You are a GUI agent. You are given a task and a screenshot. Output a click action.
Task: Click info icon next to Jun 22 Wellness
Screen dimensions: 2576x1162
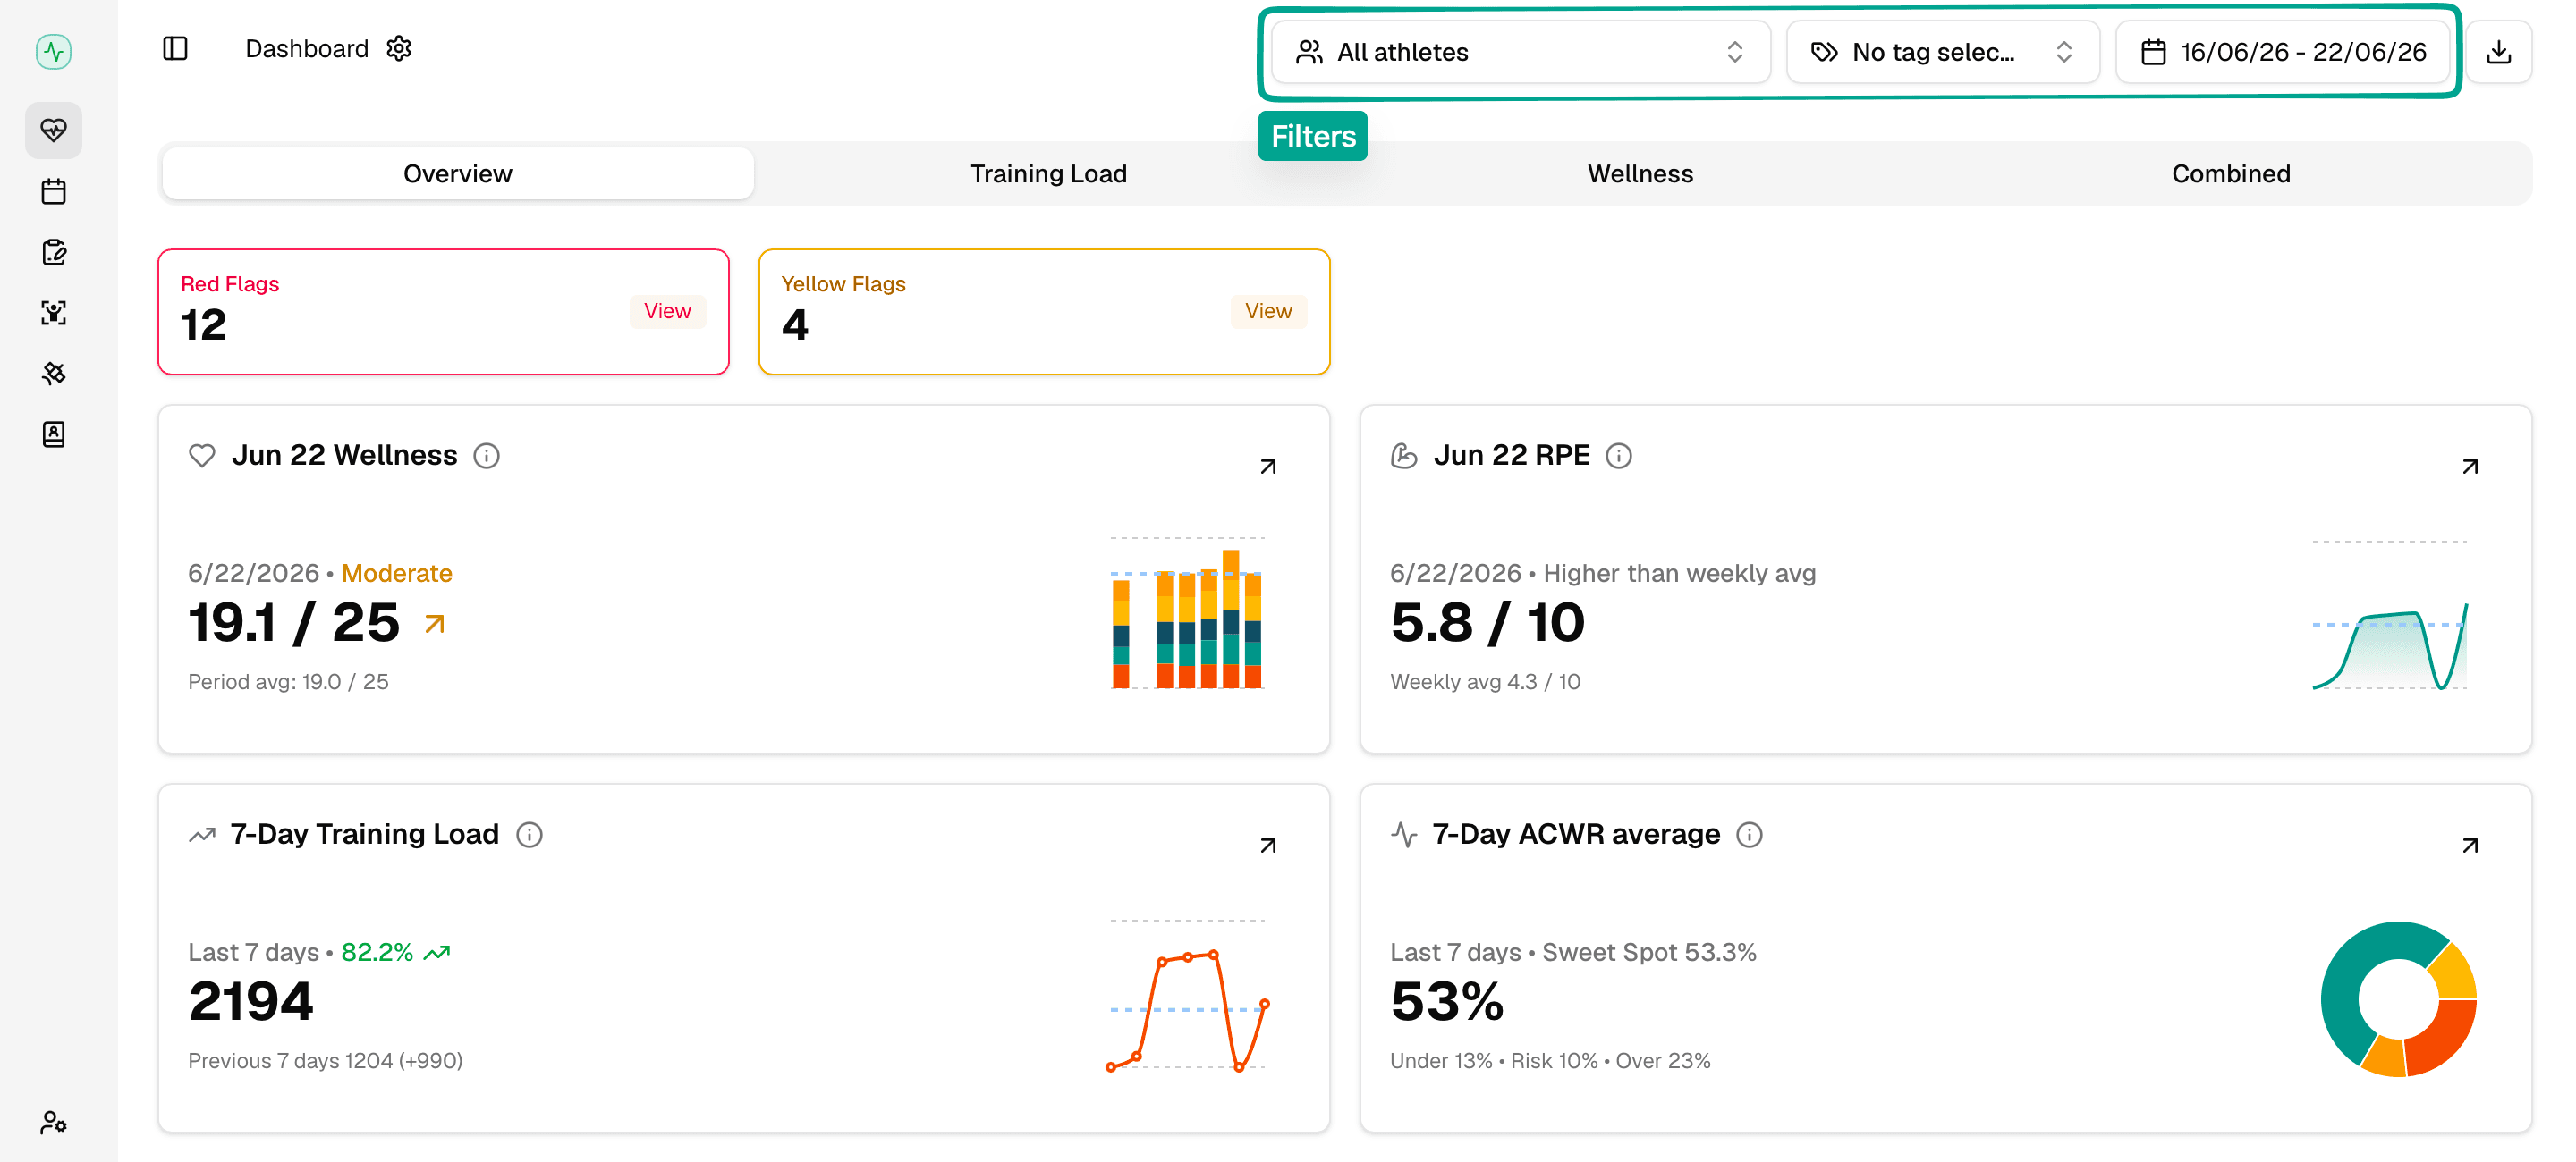coord(487,456)
